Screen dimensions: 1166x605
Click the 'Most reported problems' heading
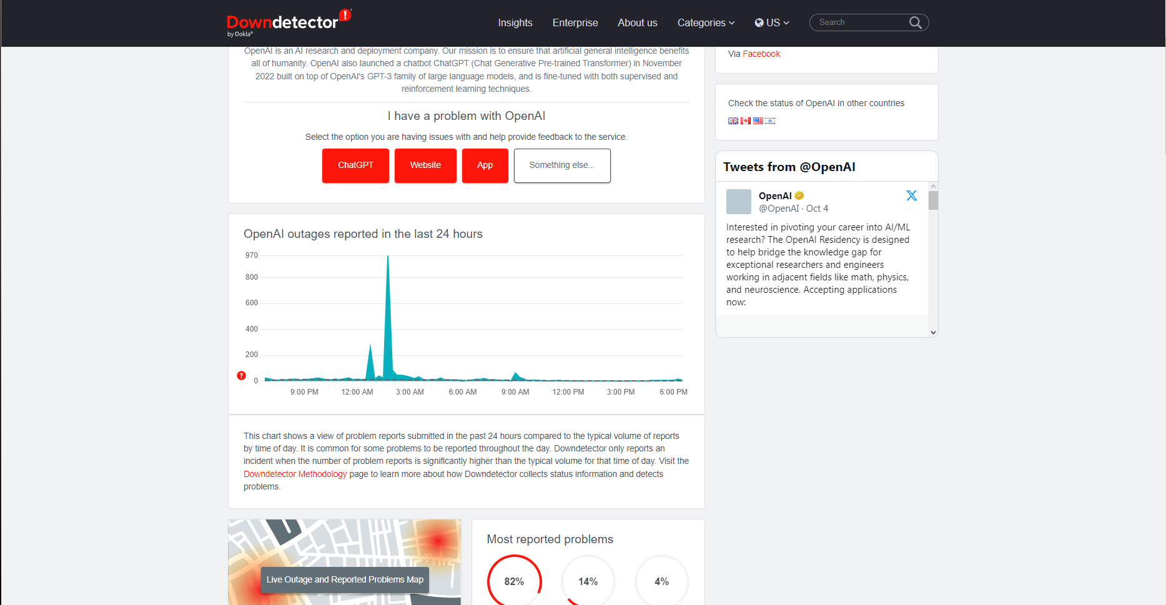click(x=550, y=539)
